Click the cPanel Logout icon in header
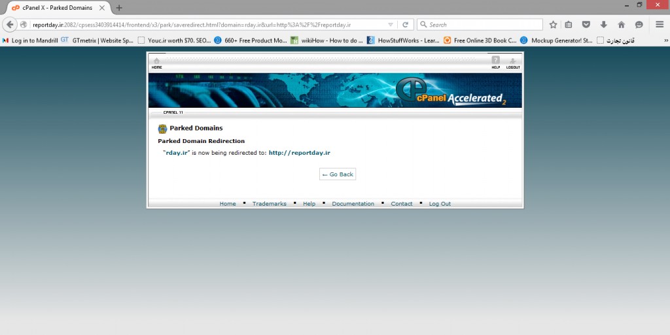This screenshot has height=335, width=670. click(513, 62)
